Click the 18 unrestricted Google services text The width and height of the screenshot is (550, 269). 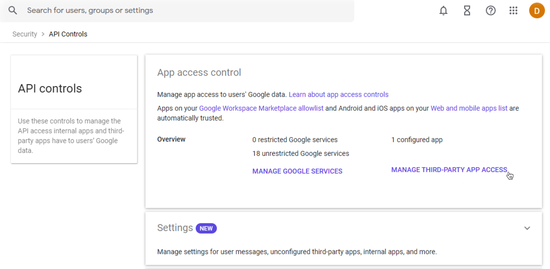pyautogui.click(x=301, y=153)
